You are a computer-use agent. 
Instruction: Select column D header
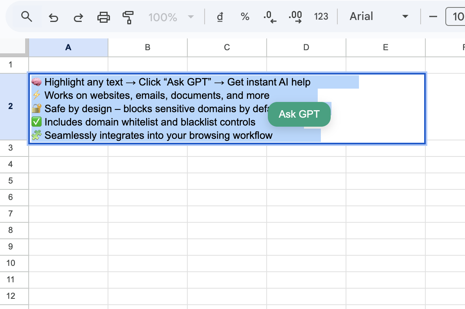[306, 47]
